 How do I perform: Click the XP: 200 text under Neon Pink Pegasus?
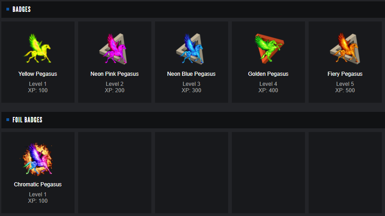click(114, 90)
